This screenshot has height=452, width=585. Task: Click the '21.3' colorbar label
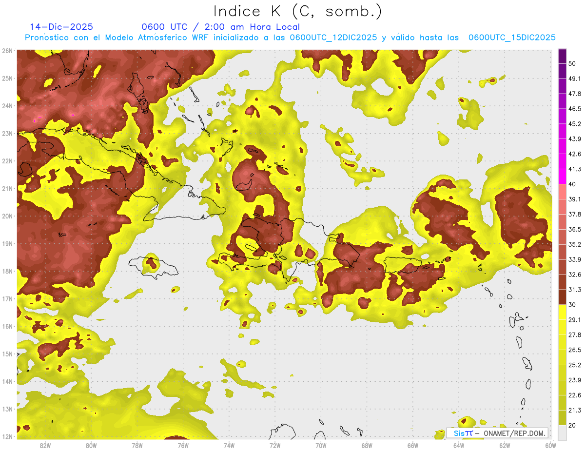tap(575, 411)
